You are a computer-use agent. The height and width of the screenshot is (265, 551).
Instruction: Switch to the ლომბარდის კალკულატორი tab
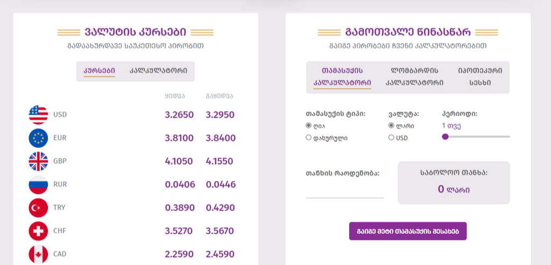click(x=414, y=76)
